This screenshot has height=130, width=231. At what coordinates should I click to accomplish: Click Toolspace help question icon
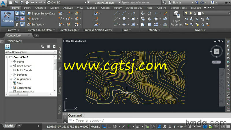tap(54, 47)
